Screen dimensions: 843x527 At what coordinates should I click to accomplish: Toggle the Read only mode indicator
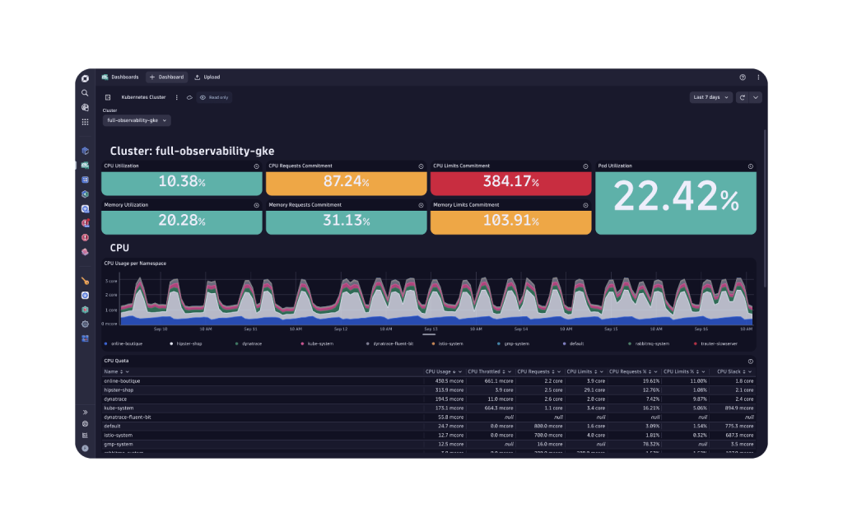pos(214,97)
